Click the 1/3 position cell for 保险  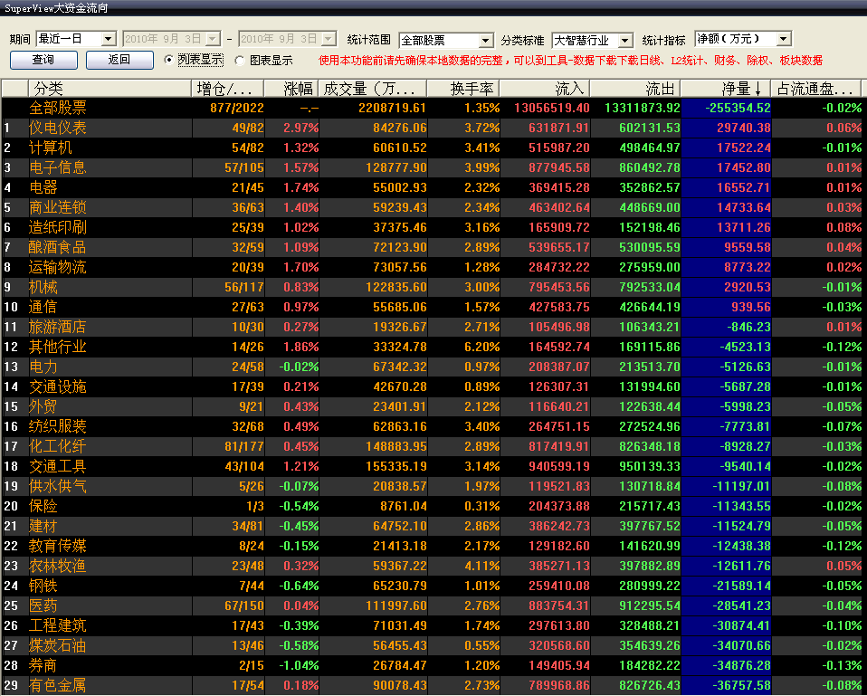pyautogui.click(x=255, y=506)
